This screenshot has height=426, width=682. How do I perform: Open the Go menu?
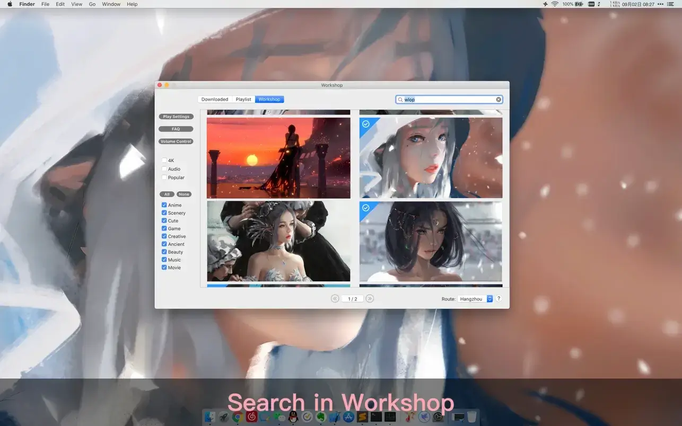click(92, 4)
